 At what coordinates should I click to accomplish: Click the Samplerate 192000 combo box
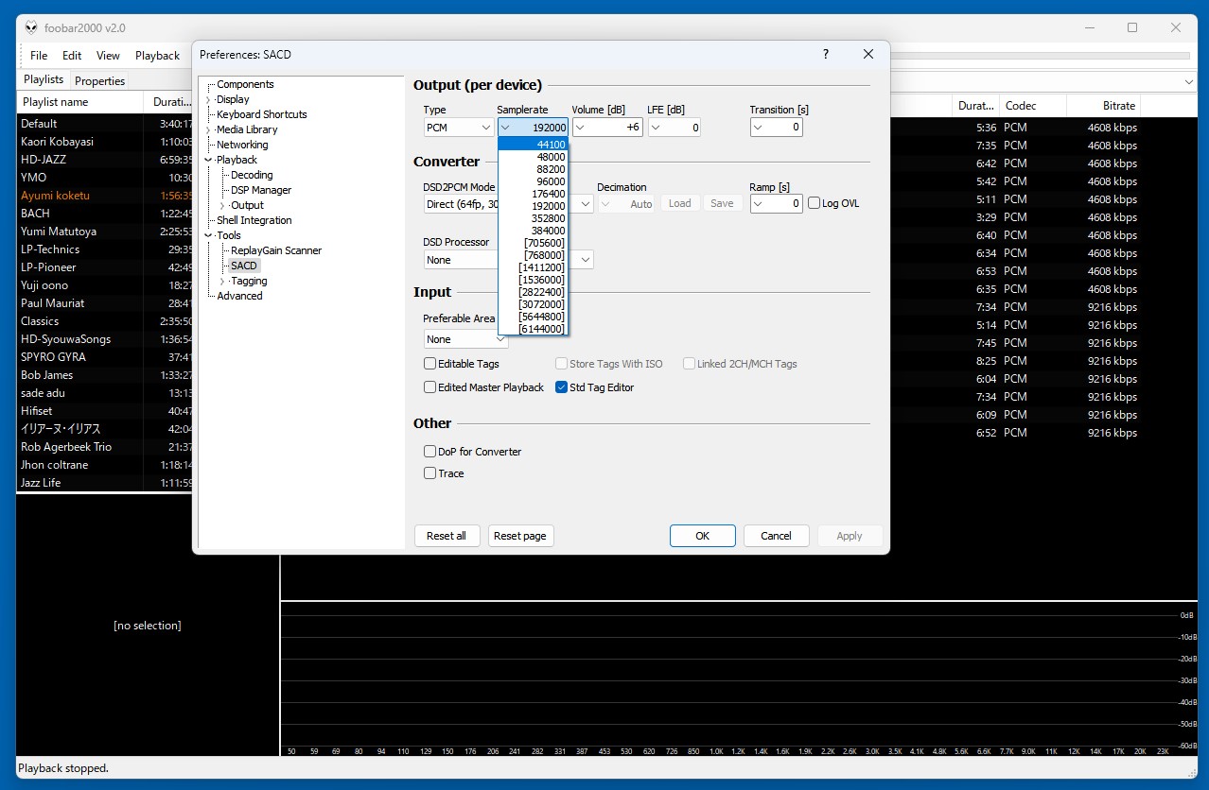coord(533,127)
